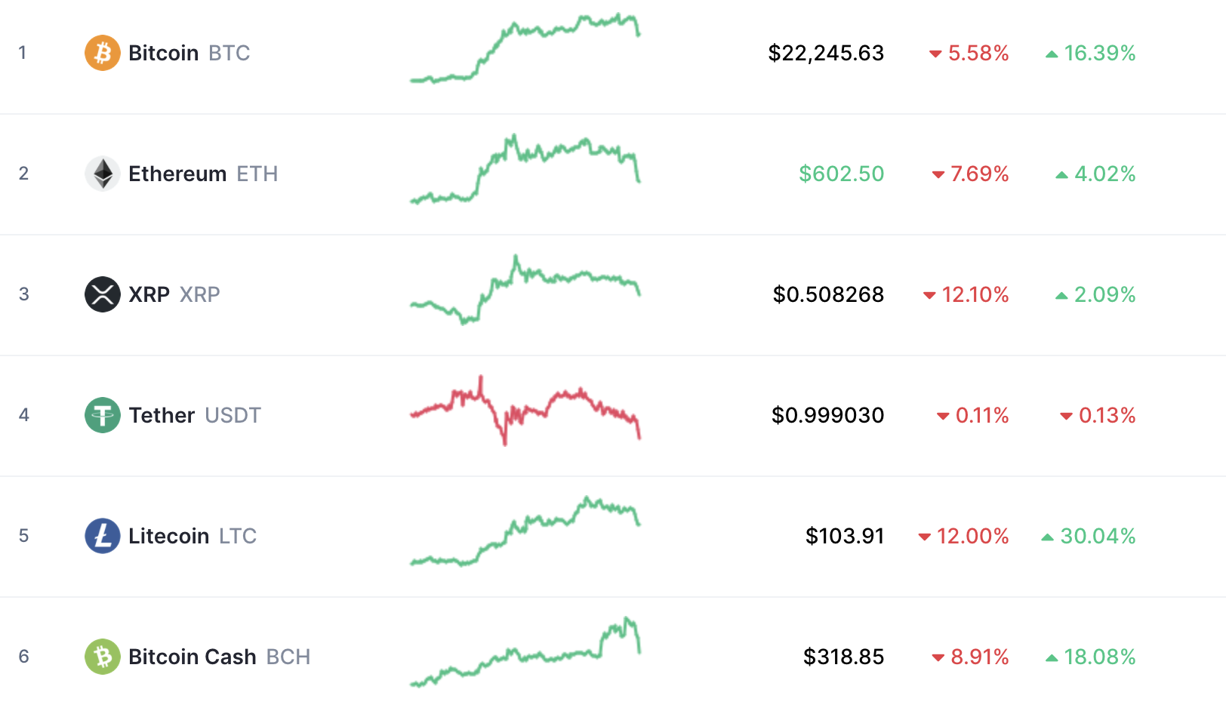Click the Ethereum green sparkline chart

pos(525,169)
